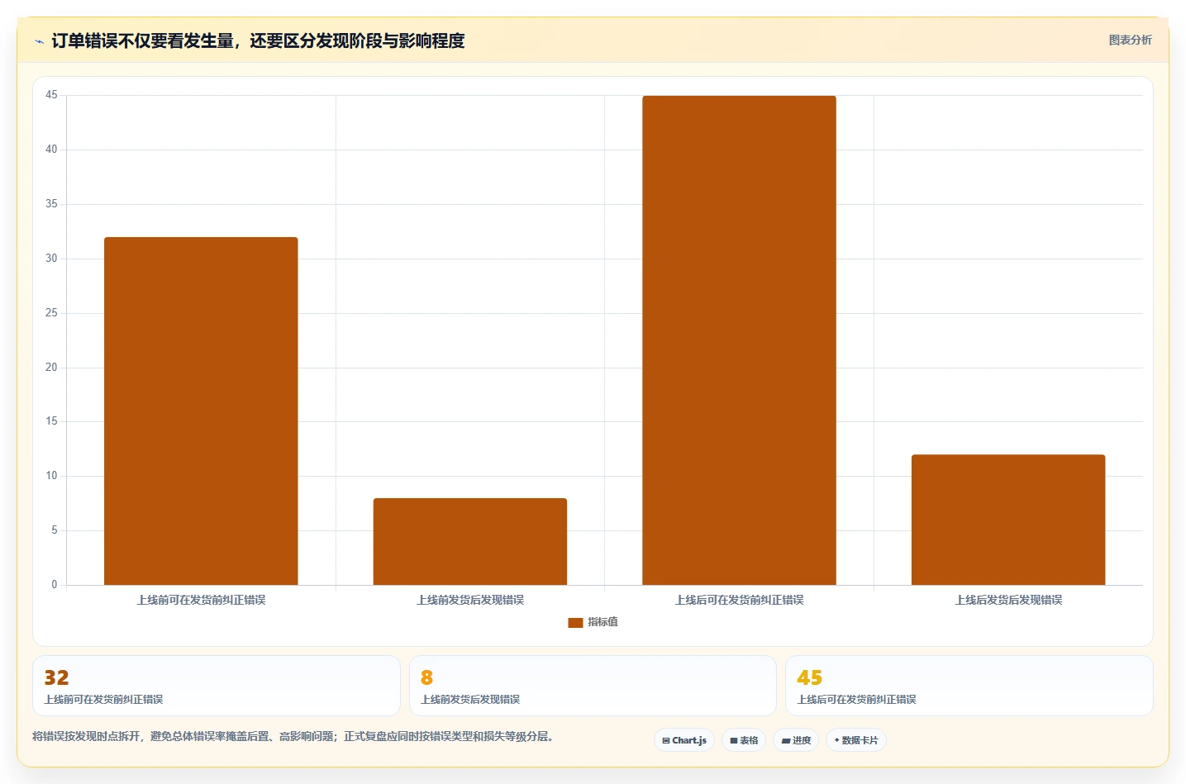The height and width of the screenshot is (784, 1186).
Task: Click the 上线后发货后发现错误 bar
Action: (x=1008, y=520)
